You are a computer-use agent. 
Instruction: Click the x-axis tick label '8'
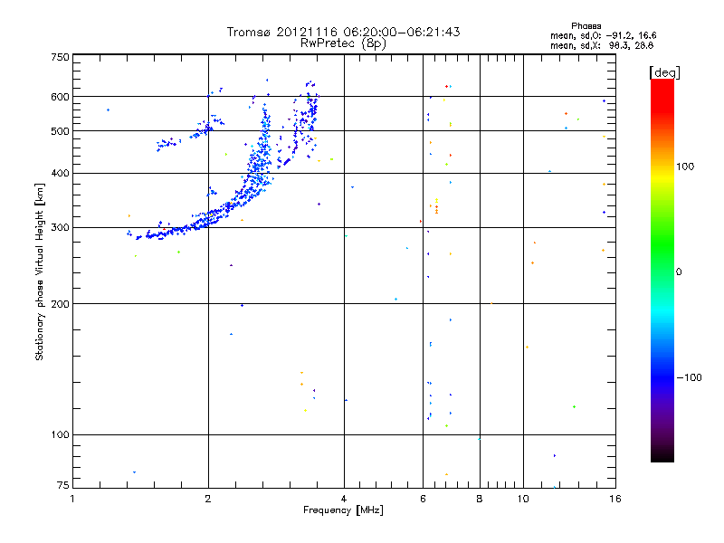tap(480, 499)
